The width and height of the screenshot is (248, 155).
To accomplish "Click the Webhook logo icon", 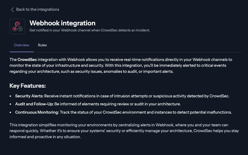I will (17, 26).
